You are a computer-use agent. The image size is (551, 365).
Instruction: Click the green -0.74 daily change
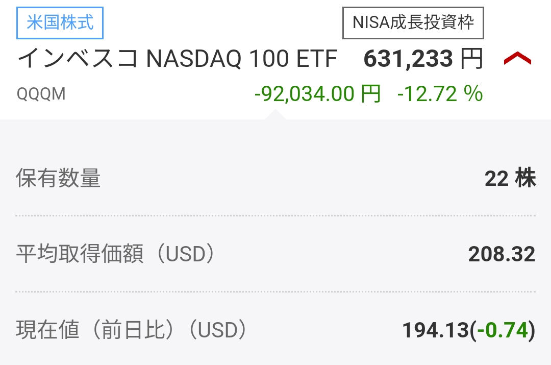pos(503,330)
